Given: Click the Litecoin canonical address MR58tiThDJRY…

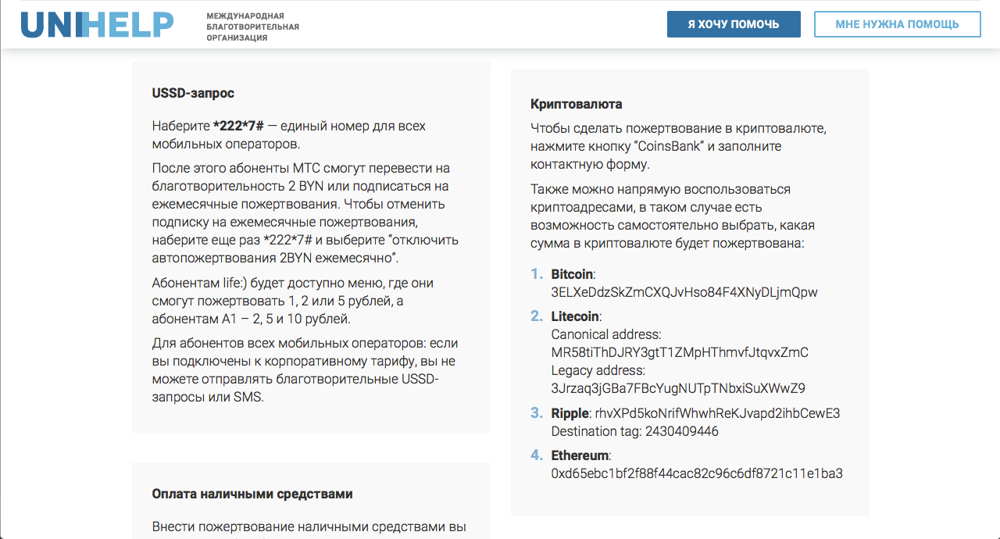Looking at the screenshot, I should [x=679, y=352].
